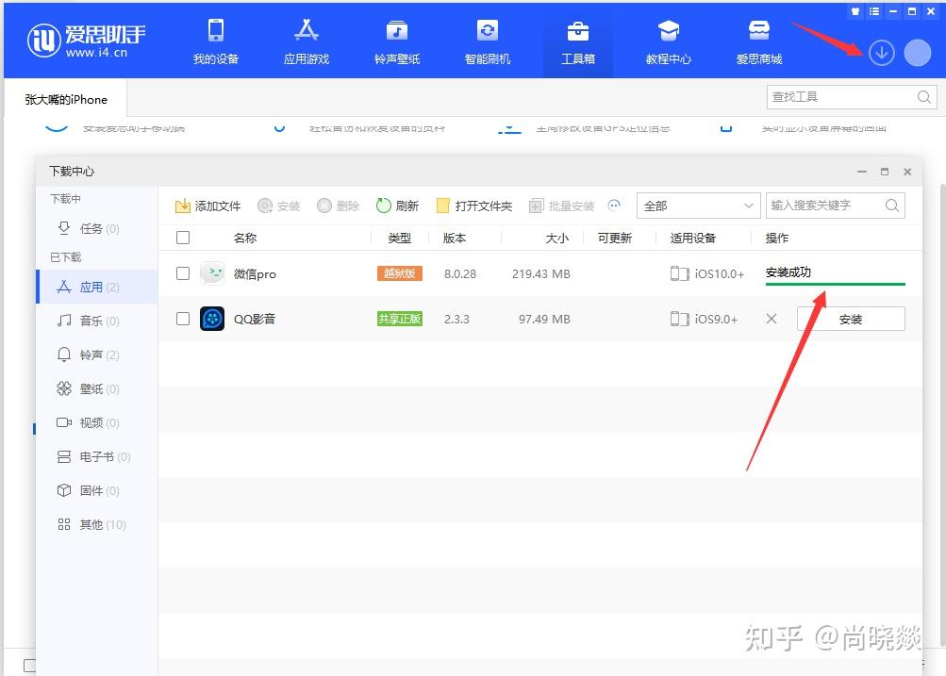Click the 微信pro app icon
This screenshot has height=676, width=946.
(212, 273)
